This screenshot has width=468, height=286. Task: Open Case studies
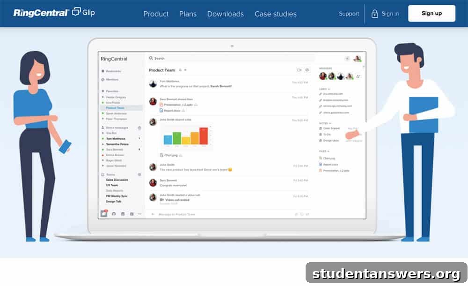(276, 14)
